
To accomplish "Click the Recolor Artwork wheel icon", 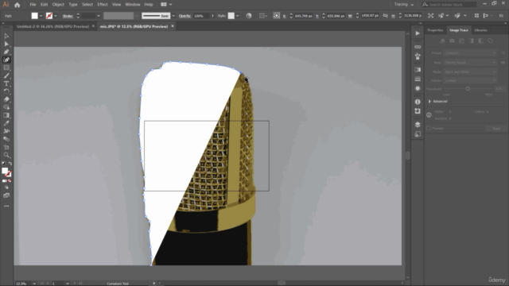I will coord(249,16).
